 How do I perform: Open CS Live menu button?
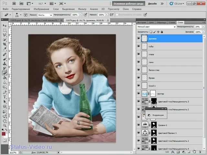point(177,4)
